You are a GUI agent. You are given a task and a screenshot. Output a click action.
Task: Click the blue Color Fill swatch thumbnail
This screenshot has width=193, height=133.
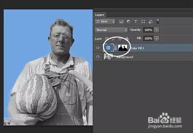pos(108,48)
